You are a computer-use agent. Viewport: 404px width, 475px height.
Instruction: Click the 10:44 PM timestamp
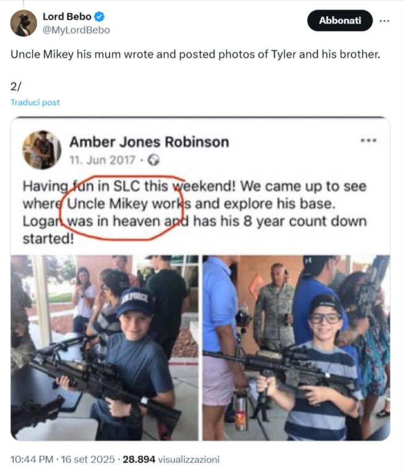[x=32, y=460]
